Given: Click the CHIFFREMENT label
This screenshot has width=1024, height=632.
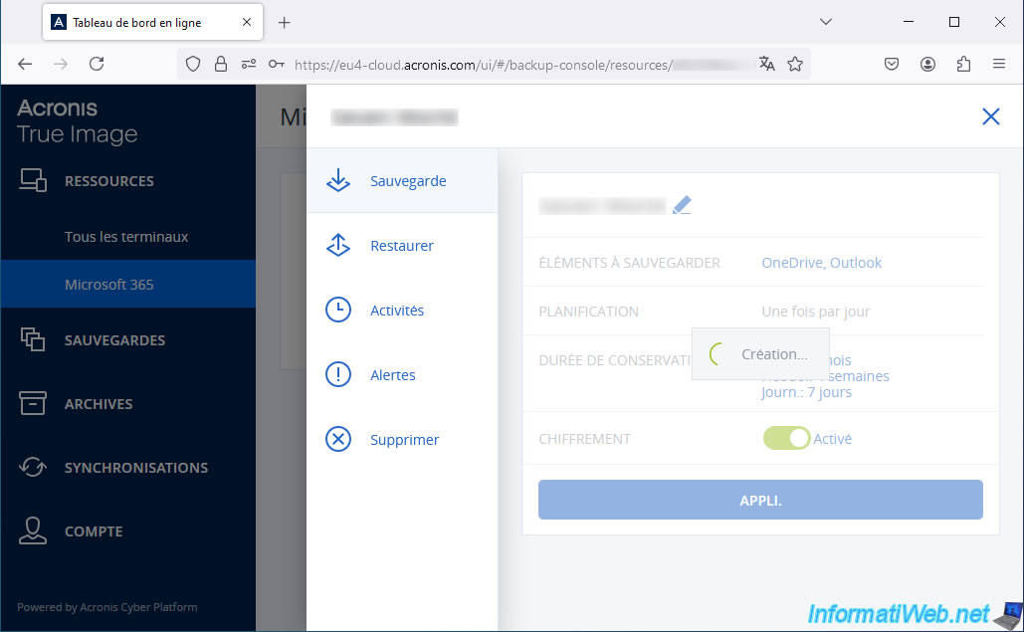Looking at the screenshot, I should pos(584,439).
